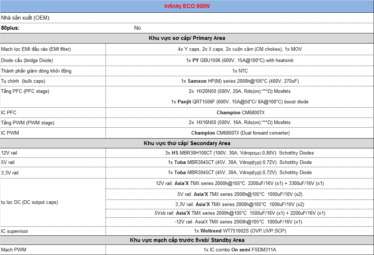The height and width of the screenshot is (255, 374).
Task: Click the "1x PY GBU1506" value cell
Action: (240, 61)
